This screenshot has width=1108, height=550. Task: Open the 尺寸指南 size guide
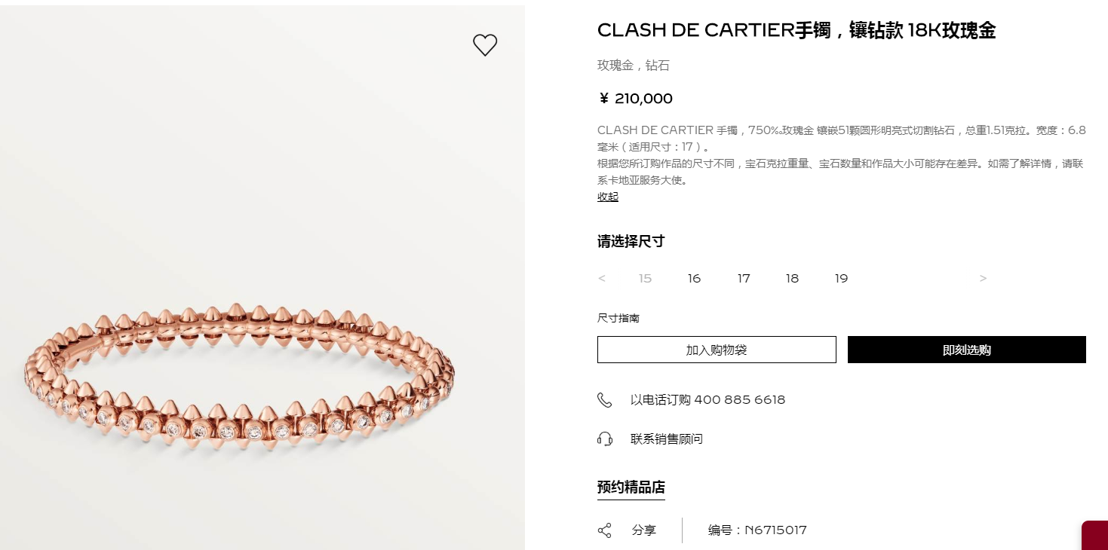[618, 318]
